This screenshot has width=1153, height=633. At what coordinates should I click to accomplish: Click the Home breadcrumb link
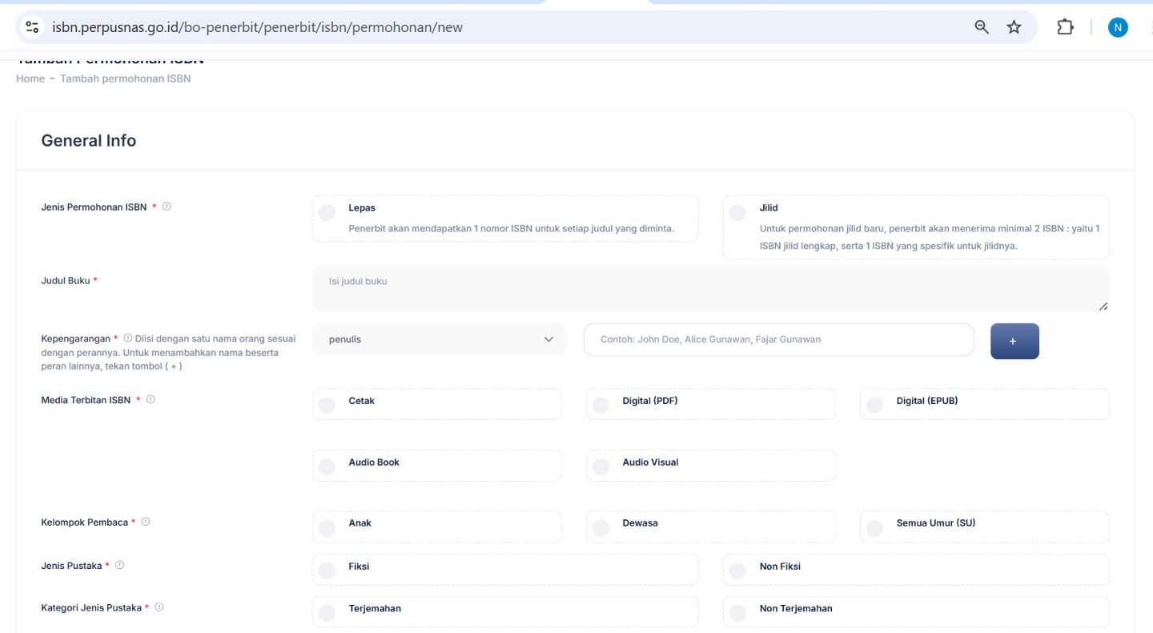[30, 79]
